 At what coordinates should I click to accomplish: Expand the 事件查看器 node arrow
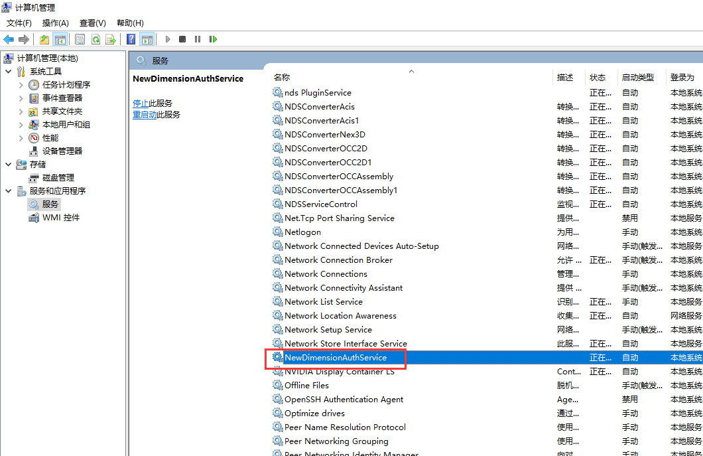pos(21,98)
